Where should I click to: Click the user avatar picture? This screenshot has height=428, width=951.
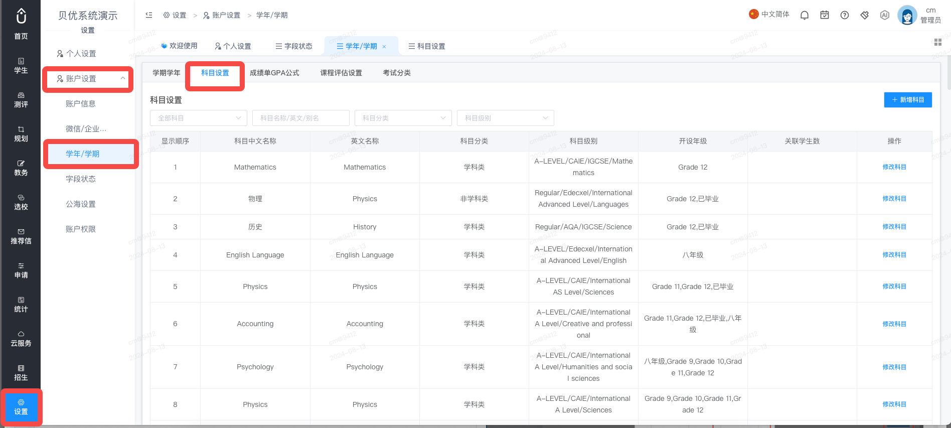click(x=907, y=15)
